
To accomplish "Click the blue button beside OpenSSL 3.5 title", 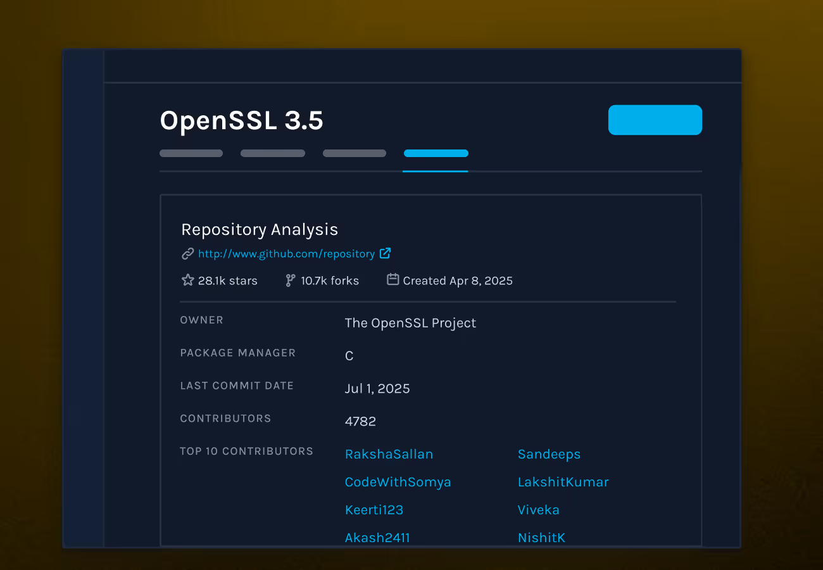I will coord(655,120).
